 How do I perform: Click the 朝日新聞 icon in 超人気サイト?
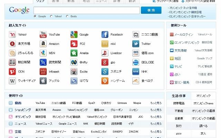[12, 62]
